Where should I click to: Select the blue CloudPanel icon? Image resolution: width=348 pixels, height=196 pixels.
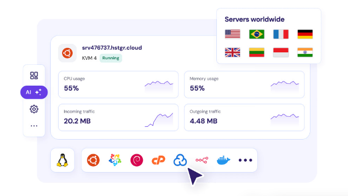(180, 160)
